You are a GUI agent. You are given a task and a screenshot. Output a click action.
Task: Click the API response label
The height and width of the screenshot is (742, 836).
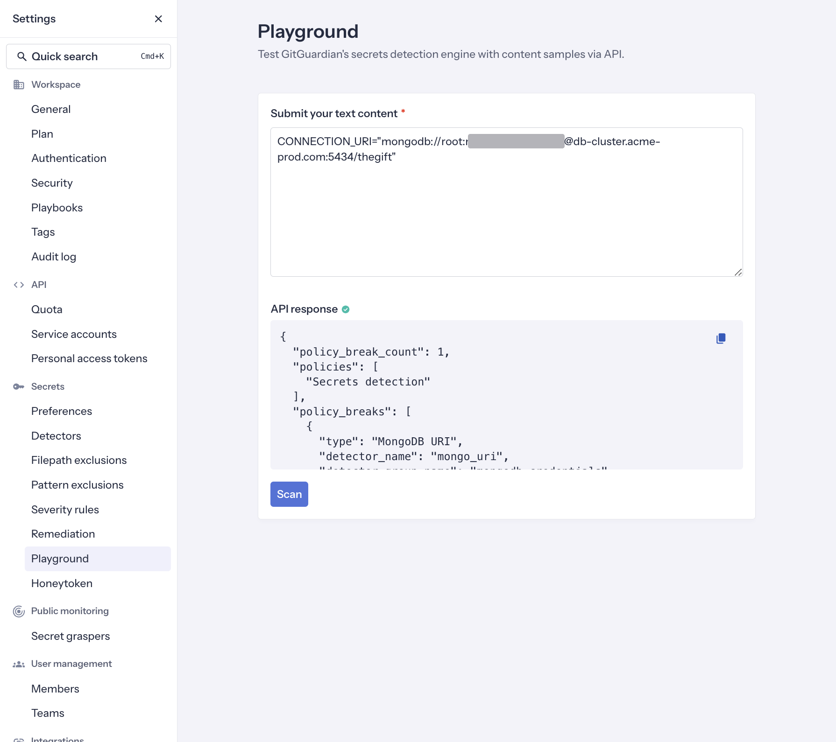[304, 309]
